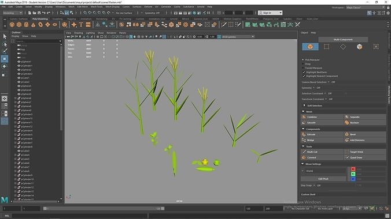The width and height of the screenshot is (391, 219).
Task: Click the Extrude icon in Modeling Toolkit
Action: tap(304, 134)
